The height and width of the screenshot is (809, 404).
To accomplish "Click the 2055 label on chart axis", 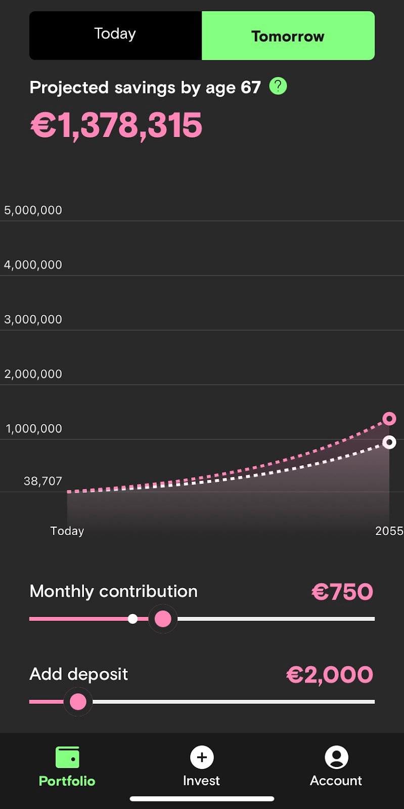I will pyautogui.click(x=389, y=531).
